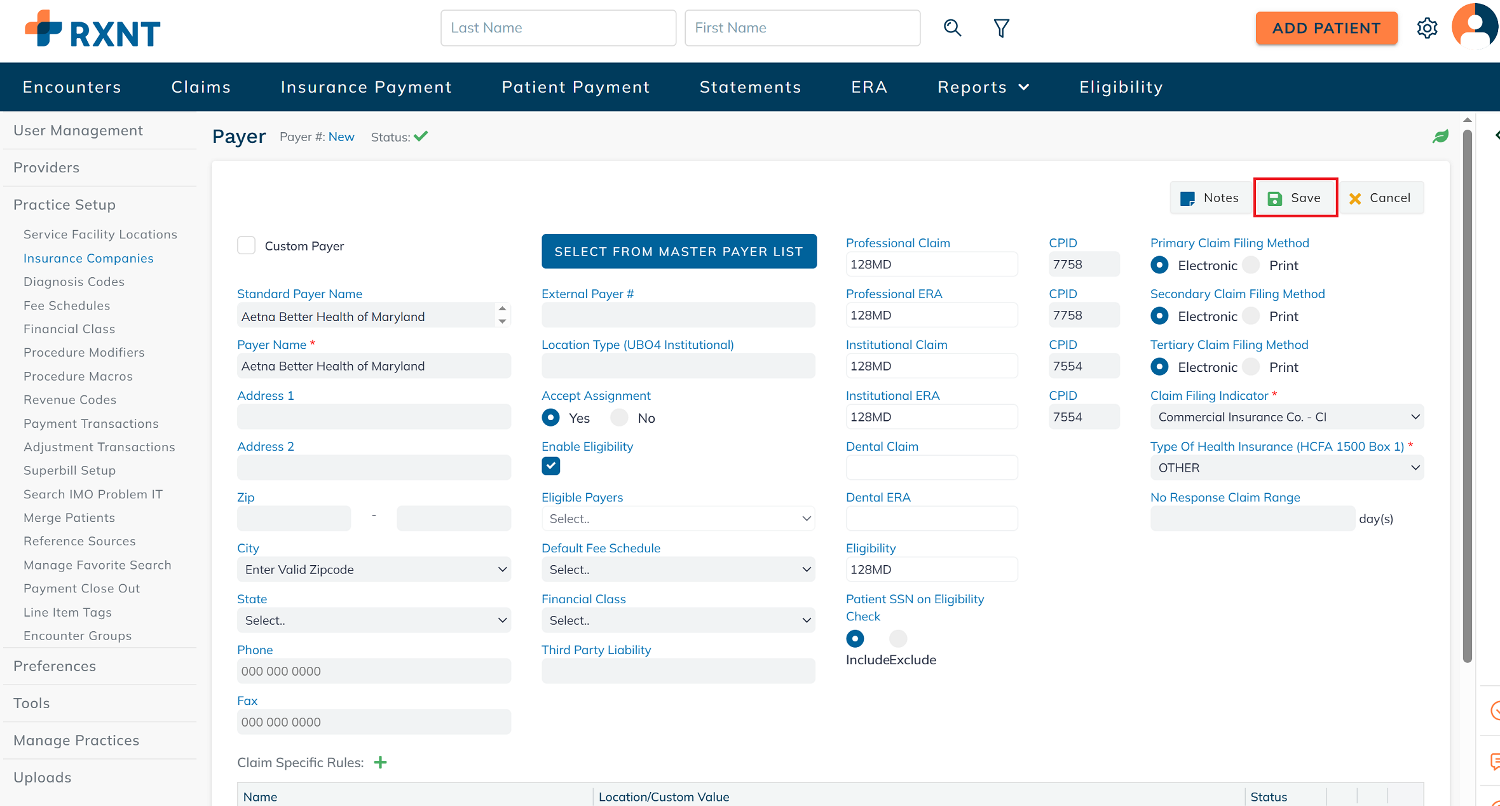
Task: Click the green leaf icon
Action: point(1440,137)
